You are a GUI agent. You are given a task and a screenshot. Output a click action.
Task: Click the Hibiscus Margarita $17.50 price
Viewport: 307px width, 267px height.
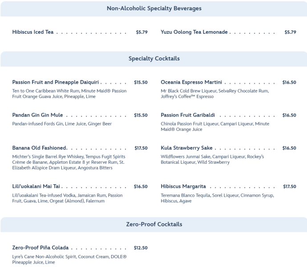289,186
